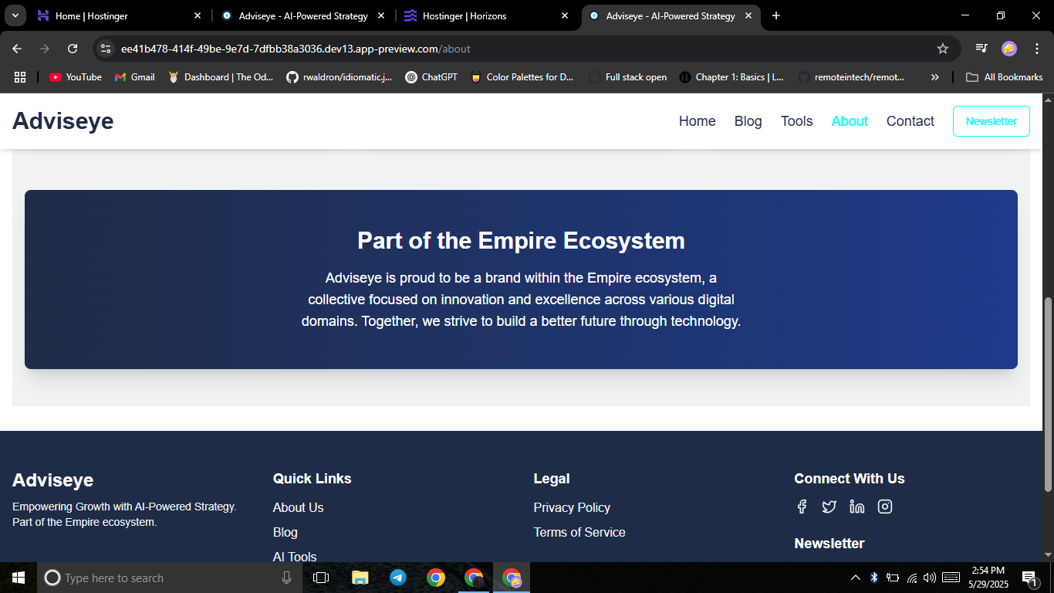The height and width of the screenshot is (593, 1054).
Task: Bookmark this page with the star icon
Action: tap(942, 49)
